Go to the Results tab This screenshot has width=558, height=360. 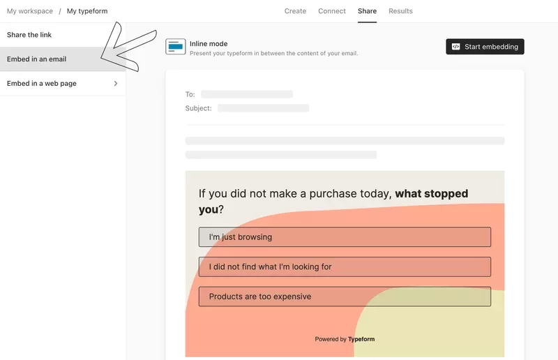coord(400,11)
